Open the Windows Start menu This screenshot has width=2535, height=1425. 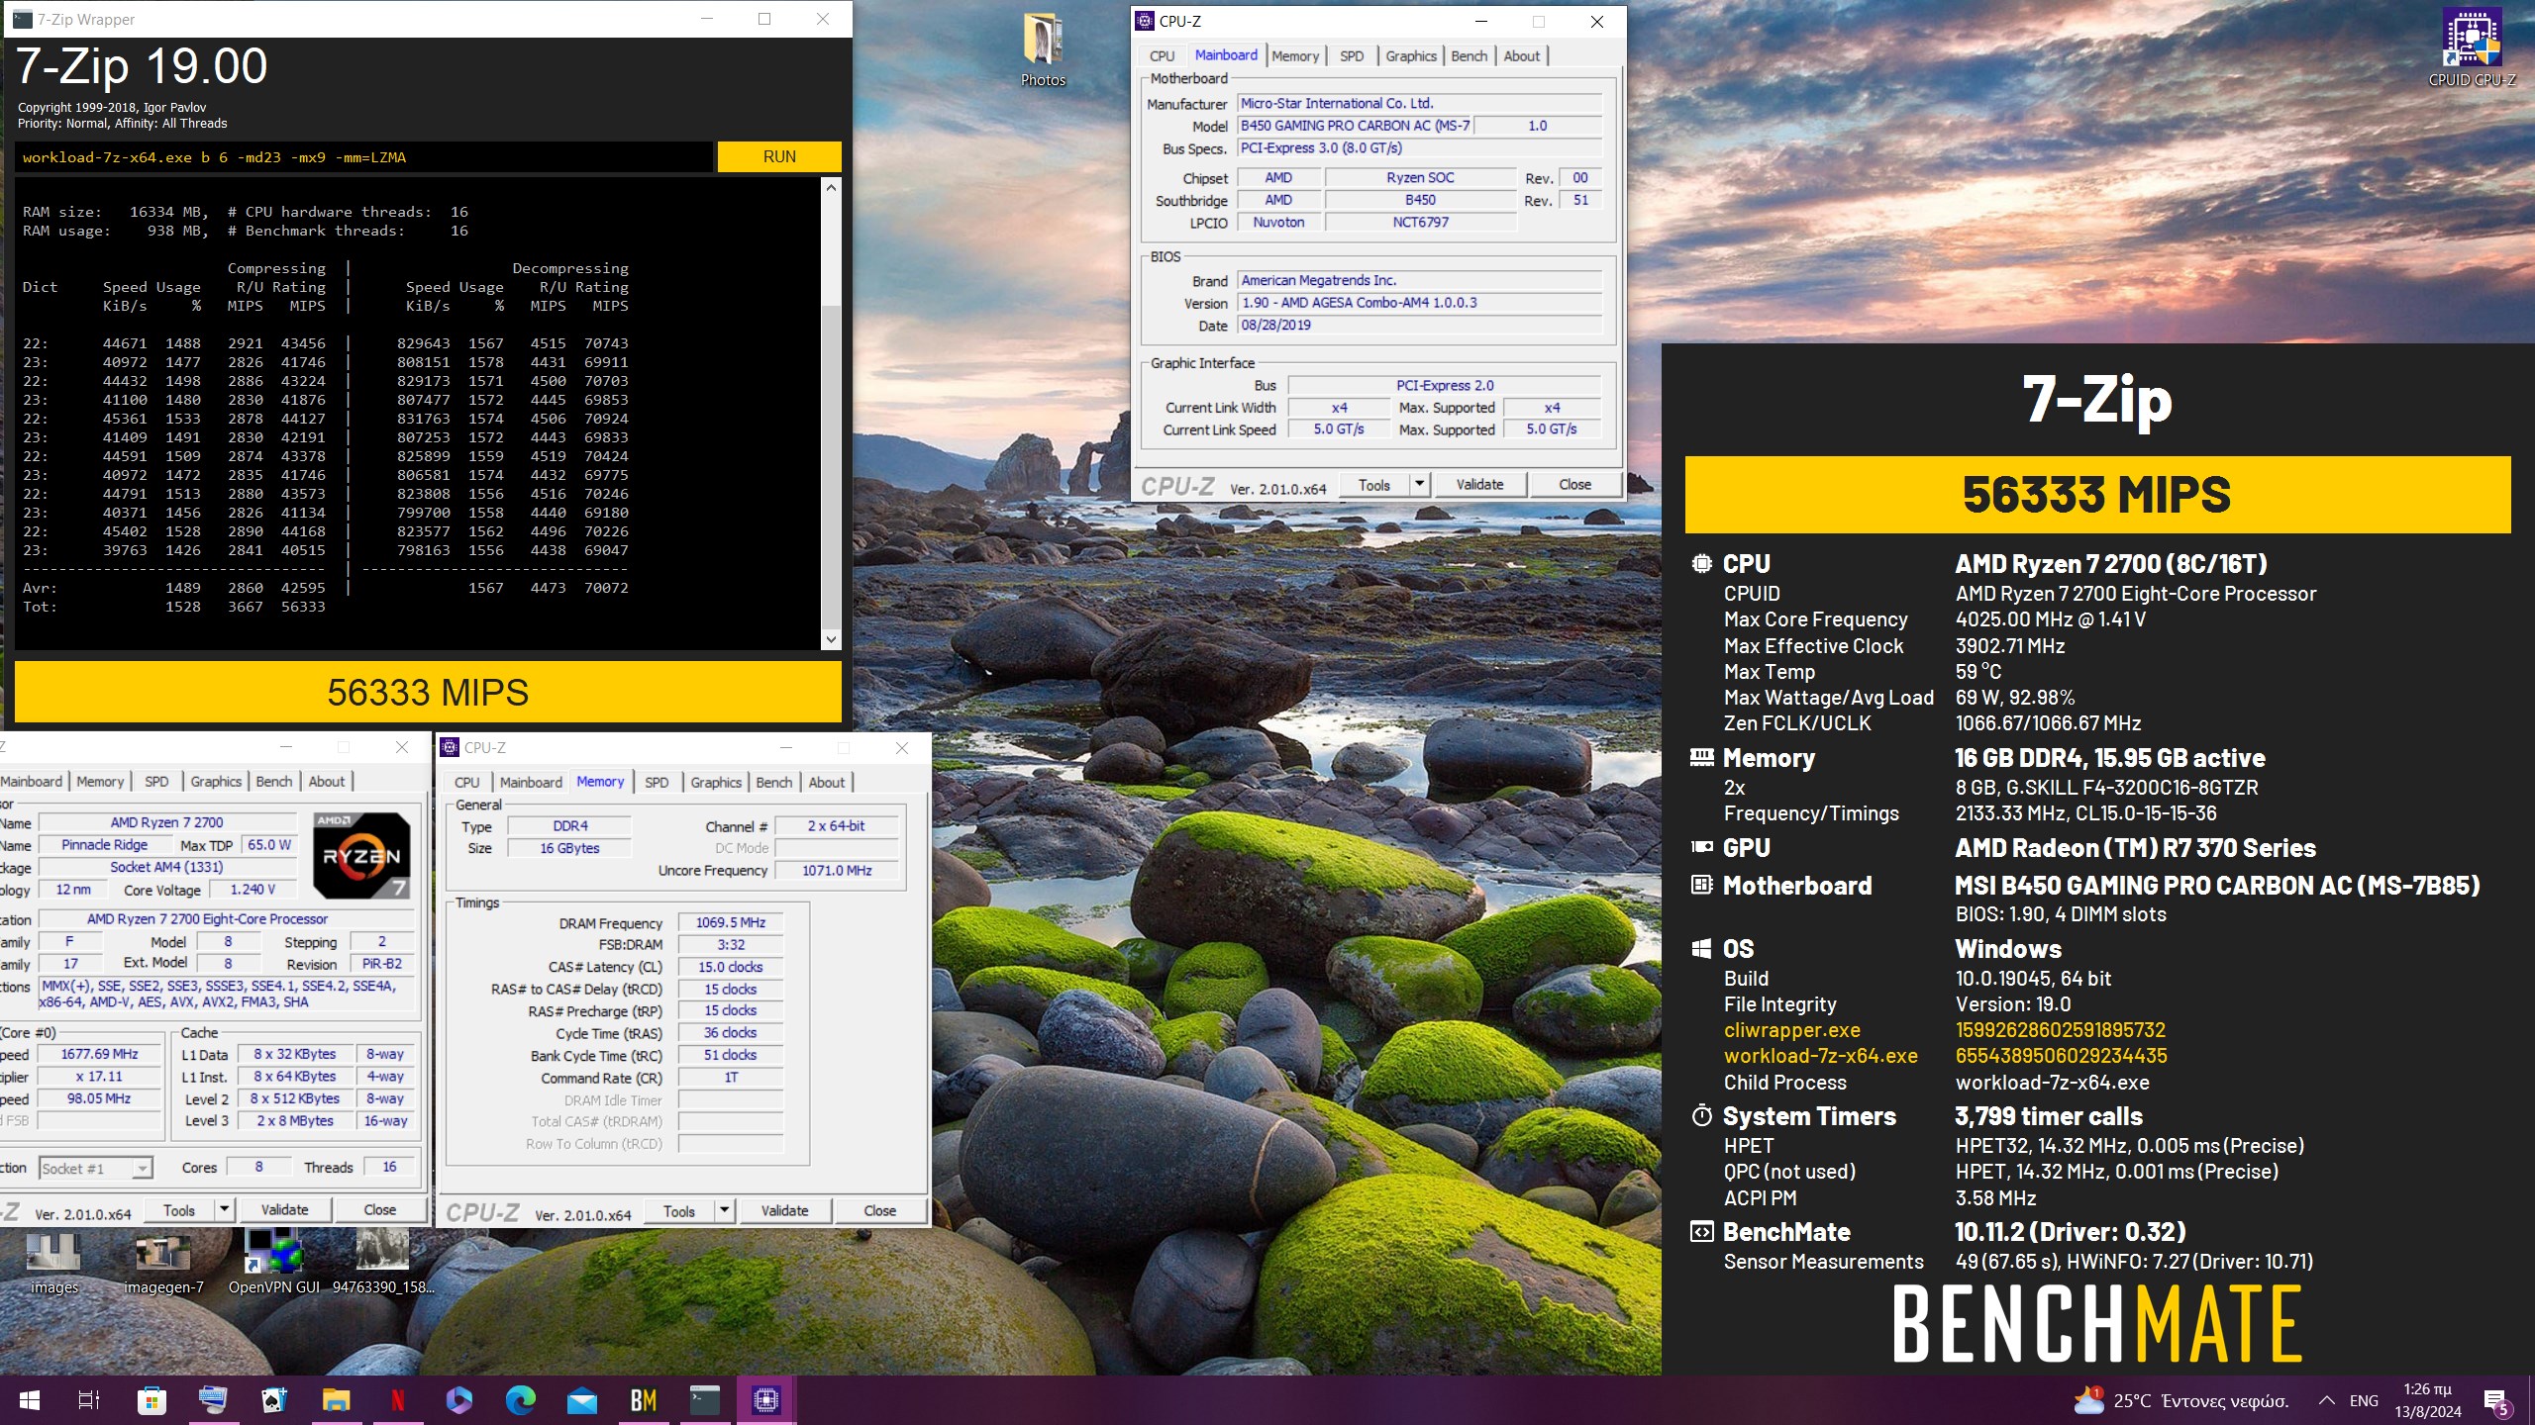click(x=30, y=1400)
